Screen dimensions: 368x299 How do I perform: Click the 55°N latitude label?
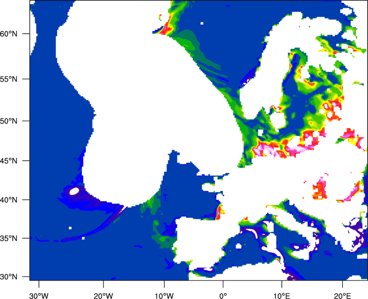(9, 79)
